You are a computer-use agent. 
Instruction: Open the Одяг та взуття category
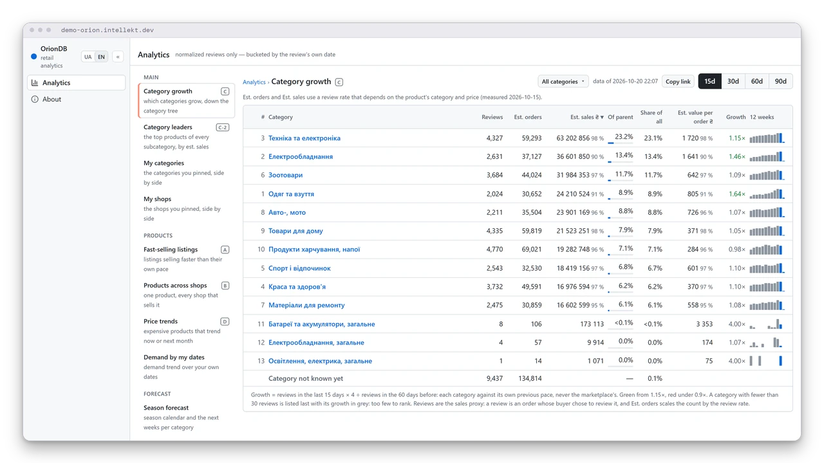(x=291, y=194)
